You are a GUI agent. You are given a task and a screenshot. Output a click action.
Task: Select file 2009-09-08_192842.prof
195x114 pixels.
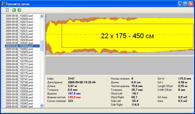19,103
